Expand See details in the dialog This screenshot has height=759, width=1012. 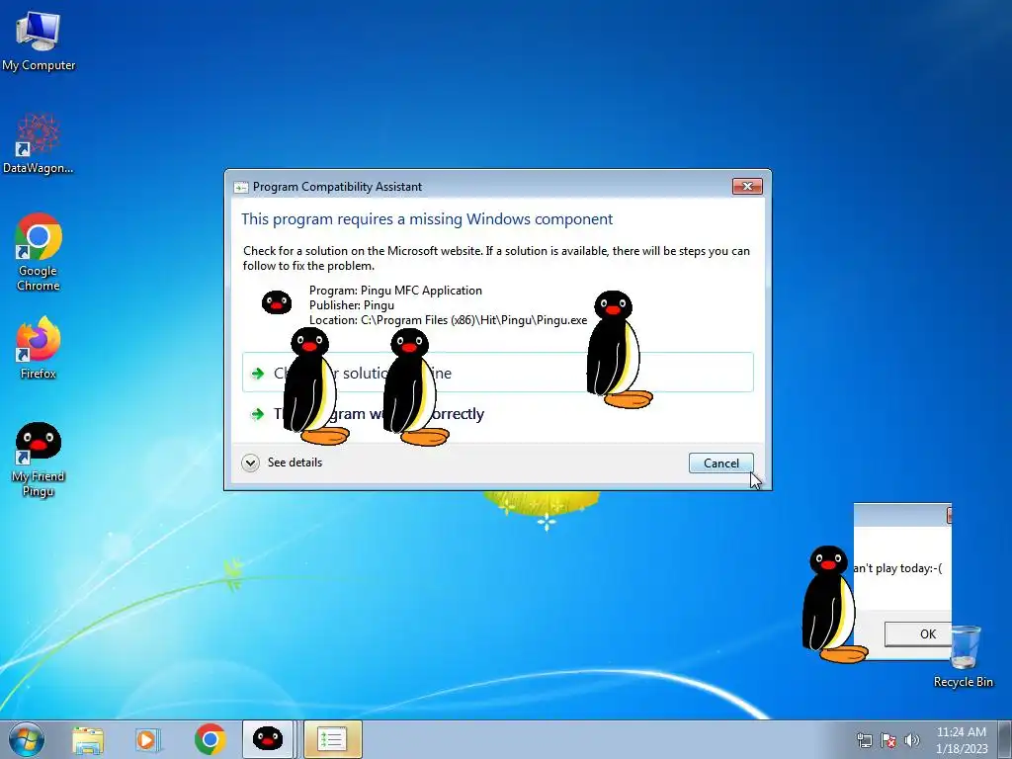click(x=282, y=463)
